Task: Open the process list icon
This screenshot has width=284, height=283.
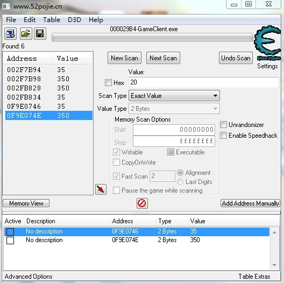Action: click(10, 33)
